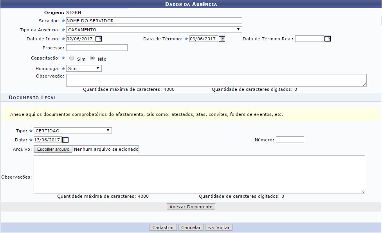
Task: Open calendar for Data de Término Real
Action: tap(328, 39)
